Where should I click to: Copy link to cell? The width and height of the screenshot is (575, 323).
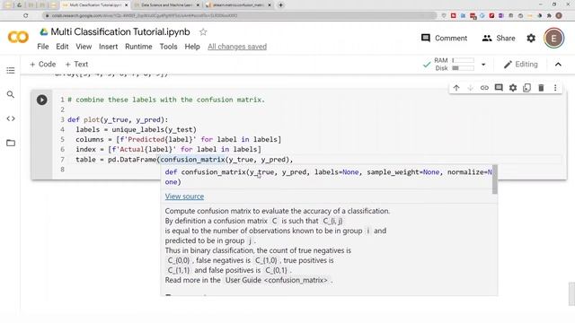484,88
